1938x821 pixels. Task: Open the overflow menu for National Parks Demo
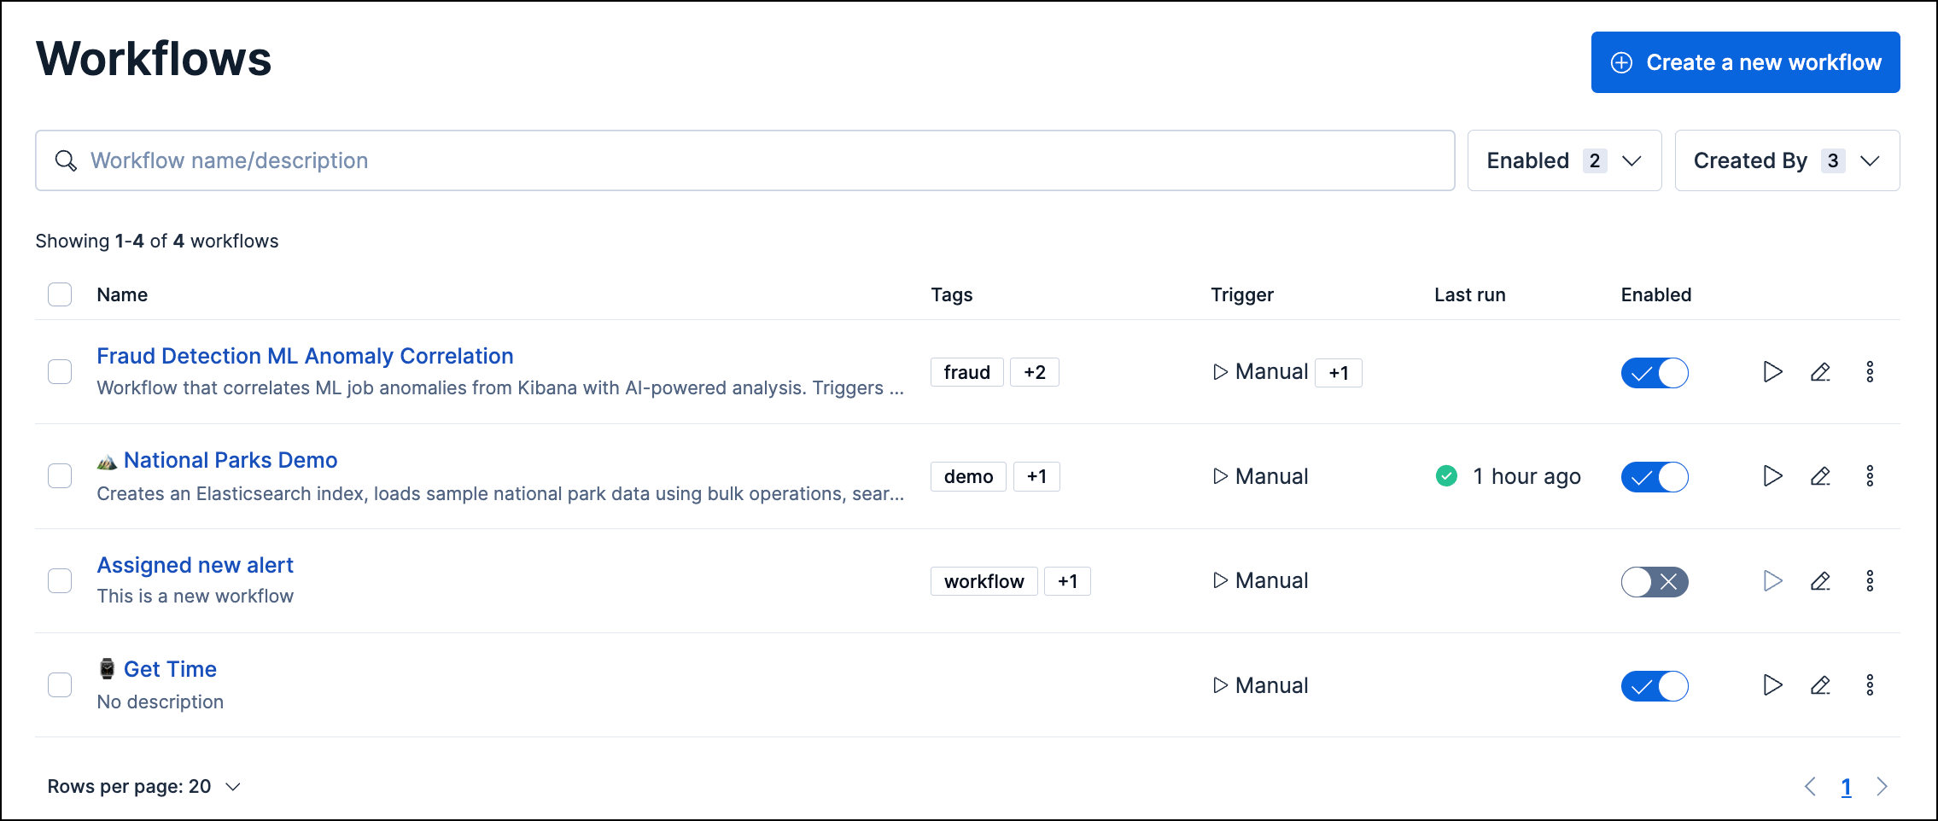(x=1871, y=476)
